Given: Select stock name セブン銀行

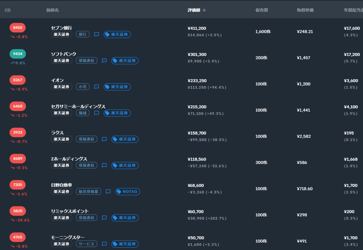Looking at the screenshot, I should [x=61, y=28].
